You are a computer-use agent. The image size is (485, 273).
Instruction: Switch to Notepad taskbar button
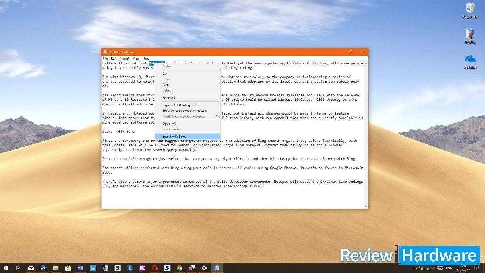click(216, 268)
